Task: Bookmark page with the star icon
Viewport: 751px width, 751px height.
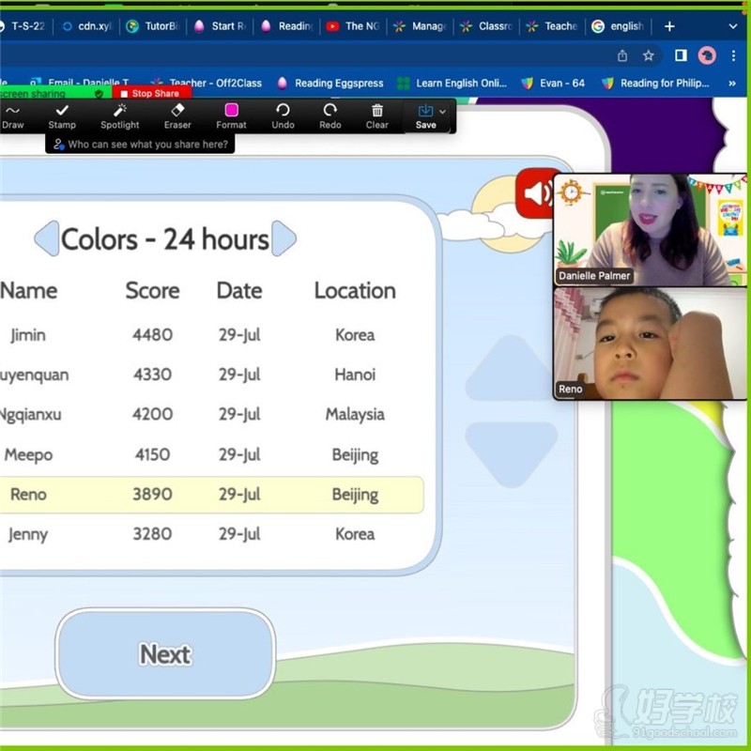Action: coord(649,55)
